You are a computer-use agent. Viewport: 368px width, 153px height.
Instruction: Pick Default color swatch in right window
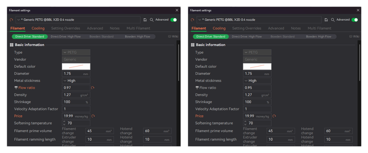(x=257, y=67)
